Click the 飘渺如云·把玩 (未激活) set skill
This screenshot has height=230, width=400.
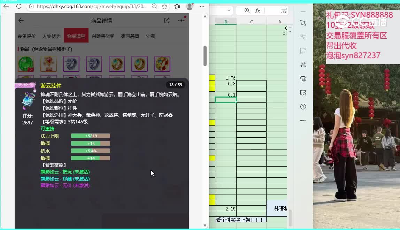click(x=65, y=172)
